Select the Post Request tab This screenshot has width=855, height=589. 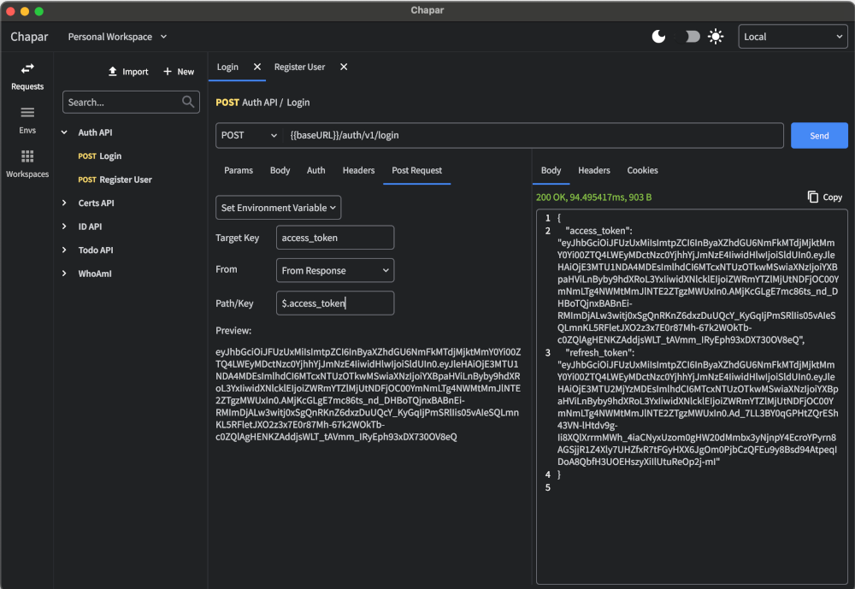[416, 170]
